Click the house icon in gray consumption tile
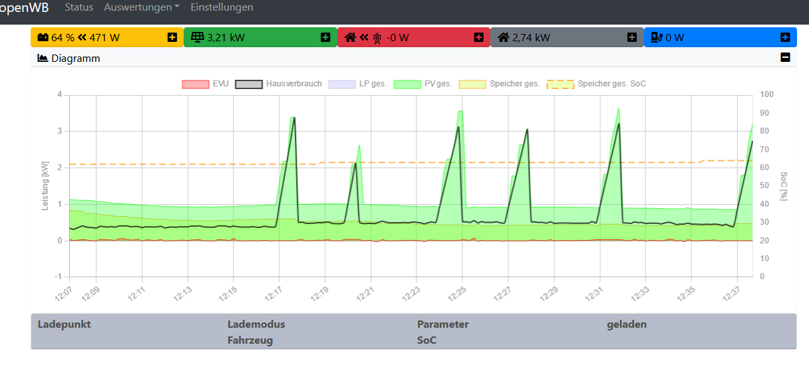 coord(504,37)
